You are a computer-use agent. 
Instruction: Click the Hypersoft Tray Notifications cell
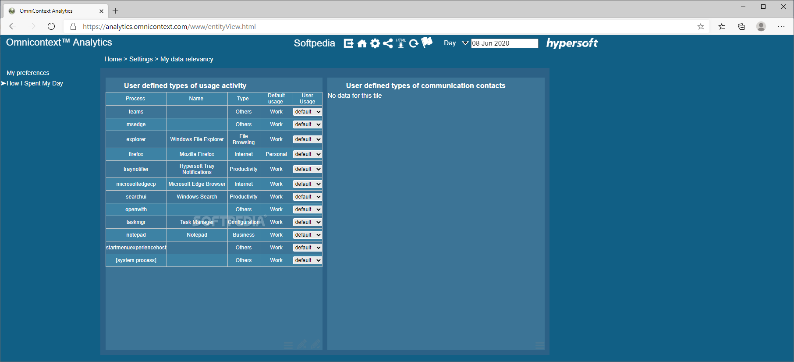click(x=197, y=169)
